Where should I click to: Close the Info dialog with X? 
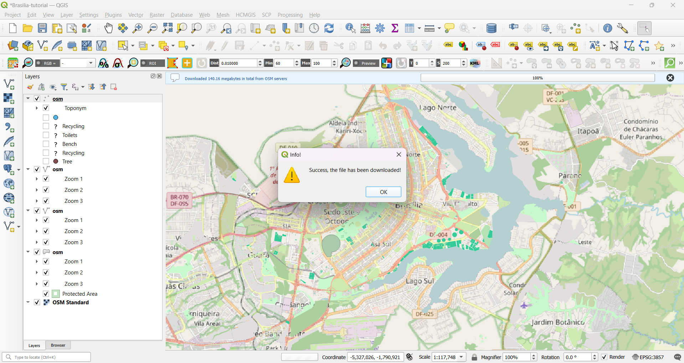click(x=399, y=154)
